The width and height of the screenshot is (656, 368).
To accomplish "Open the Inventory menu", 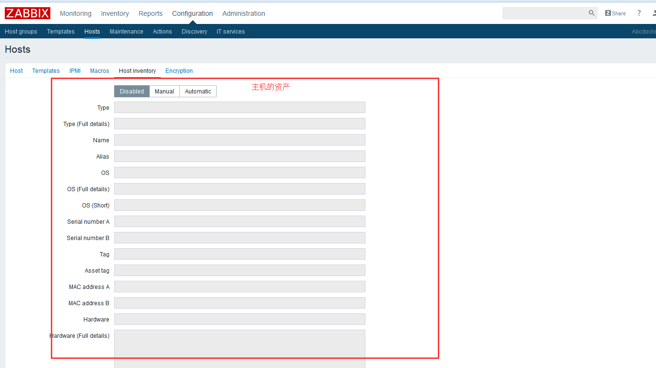I will 115,13.
